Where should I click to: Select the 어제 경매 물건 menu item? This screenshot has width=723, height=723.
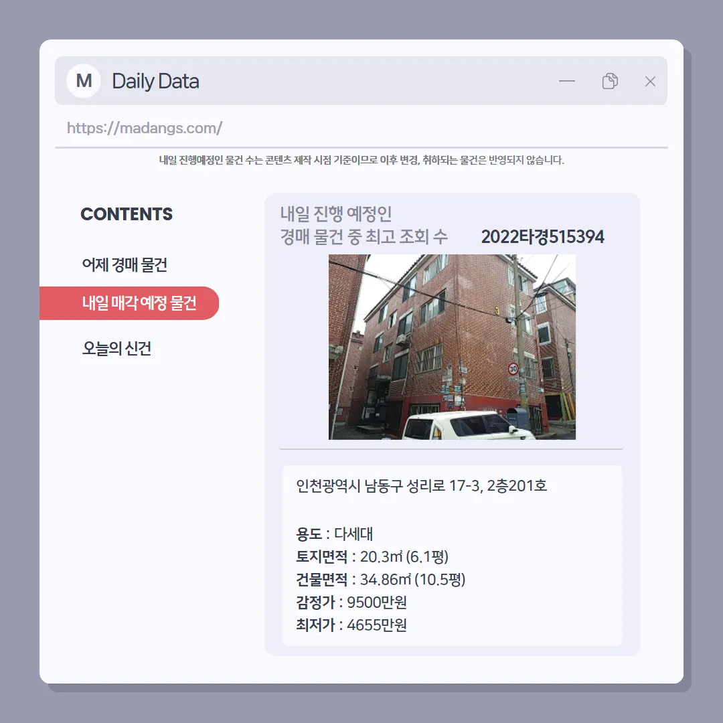pyautogui.click(x=125, y=264)
